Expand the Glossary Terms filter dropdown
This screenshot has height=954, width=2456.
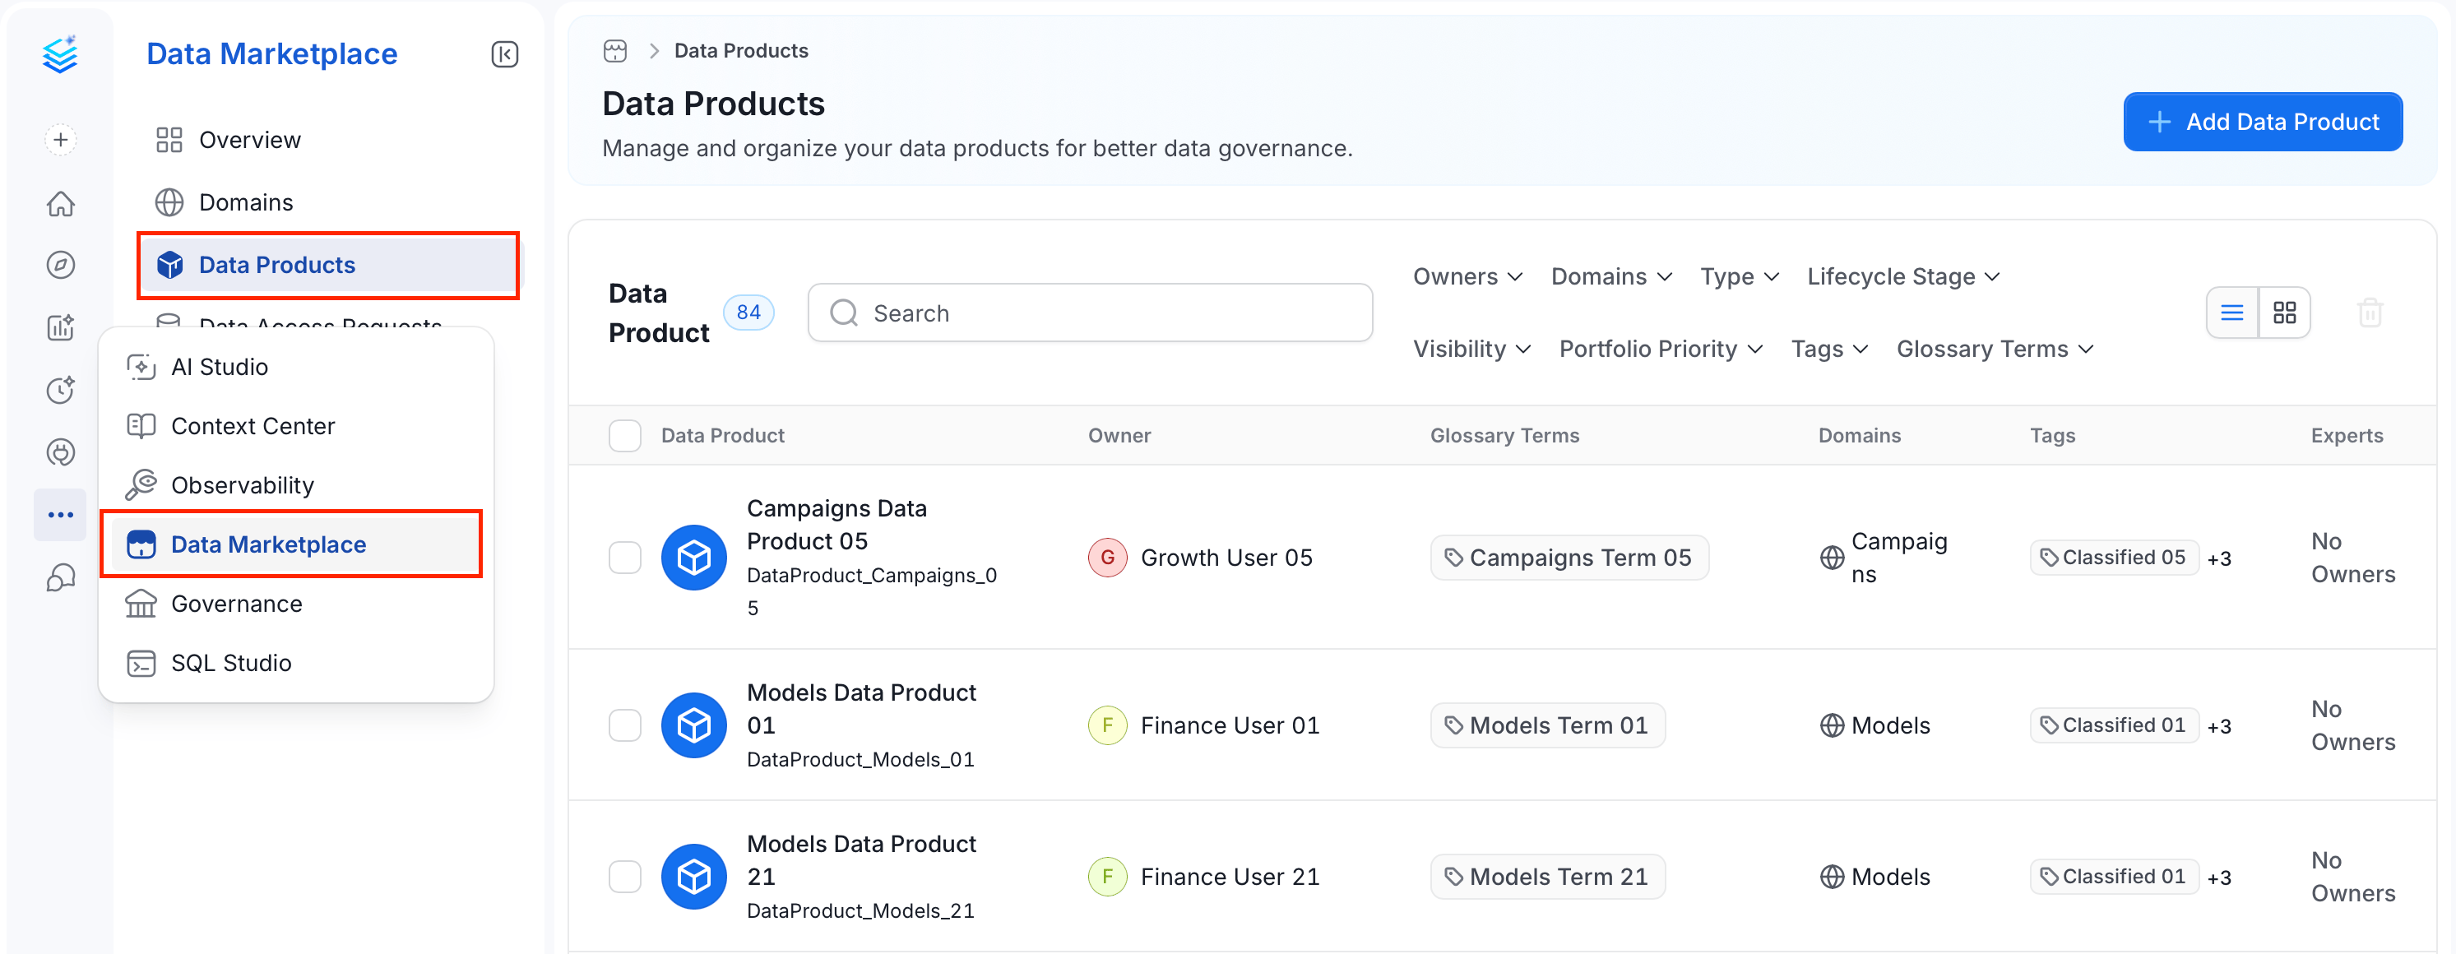coord(1995,349)
